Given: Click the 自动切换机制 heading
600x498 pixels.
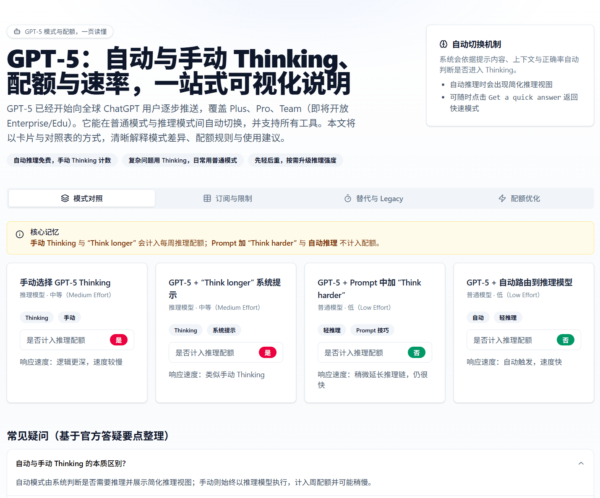Looking at the screenshot, I should (x=477, y=44).
